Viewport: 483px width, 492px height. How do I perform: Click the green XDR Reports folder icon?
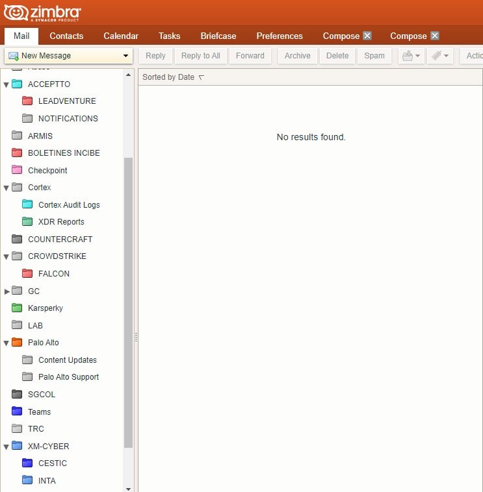click(x=27, y=222)
